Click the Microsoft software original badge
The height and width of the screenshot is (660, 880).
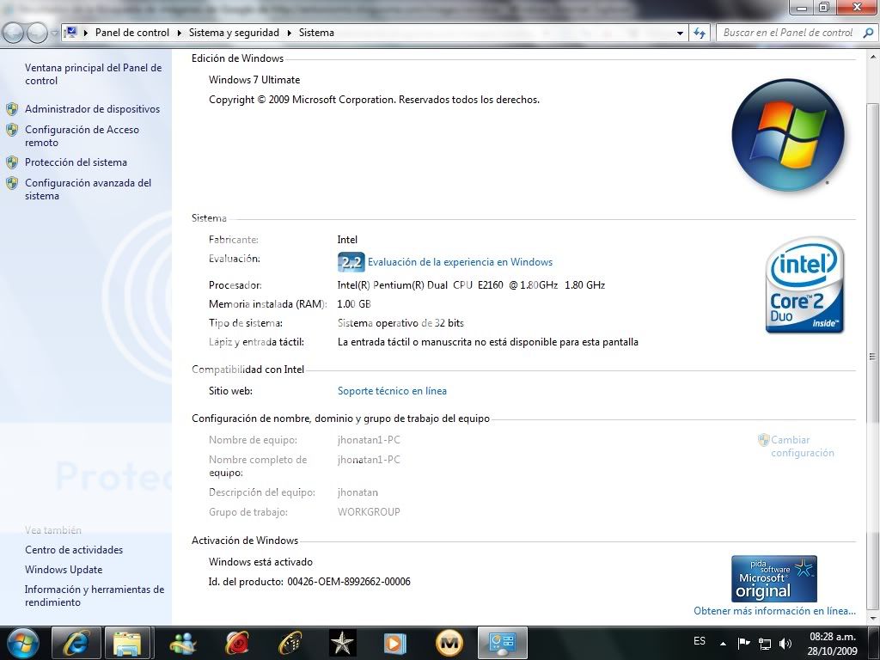[x=773, y=578]
